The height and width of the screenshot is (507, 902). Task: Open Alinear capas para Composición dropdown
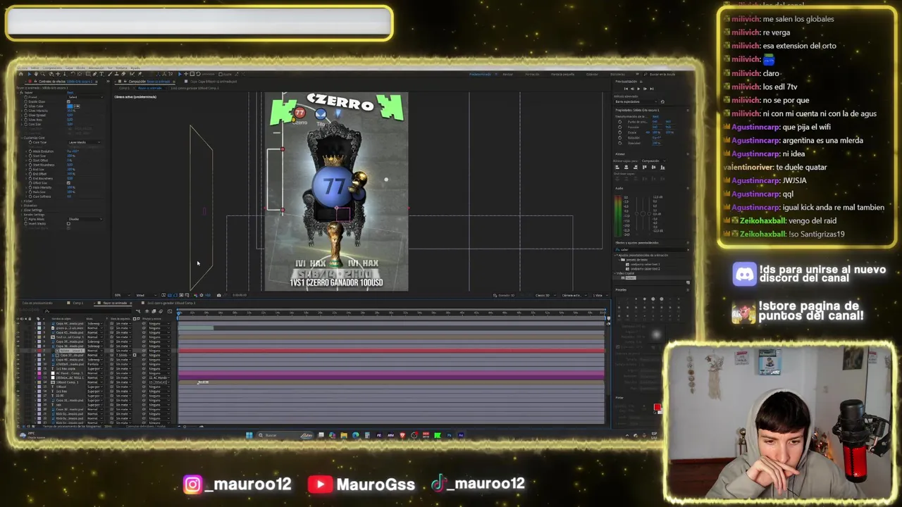653,161
